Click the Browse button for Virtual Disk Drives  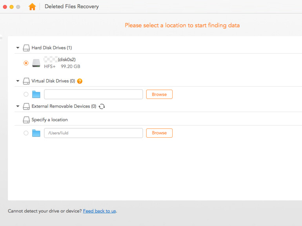tap(159, 94)
